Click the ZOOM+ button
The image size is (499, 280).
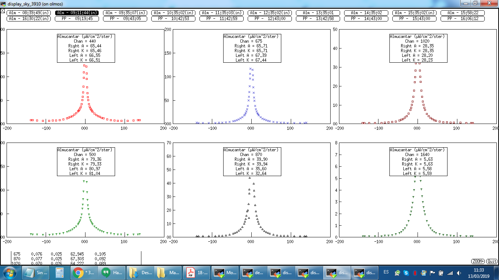478,261
